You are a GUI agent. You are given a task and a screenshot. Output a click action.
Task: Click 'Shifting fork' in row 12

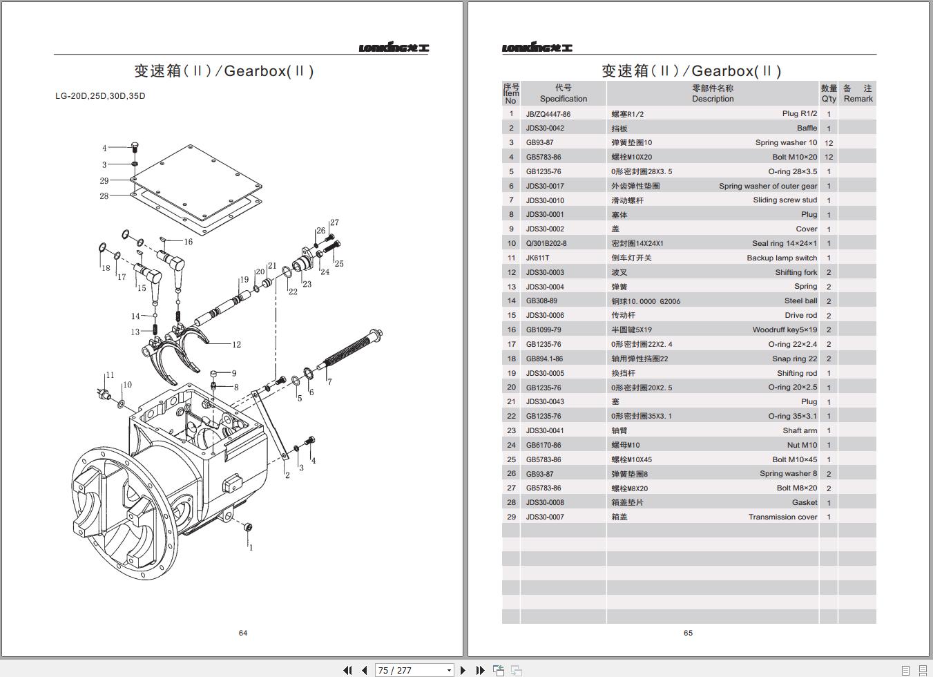pos(796,272)
